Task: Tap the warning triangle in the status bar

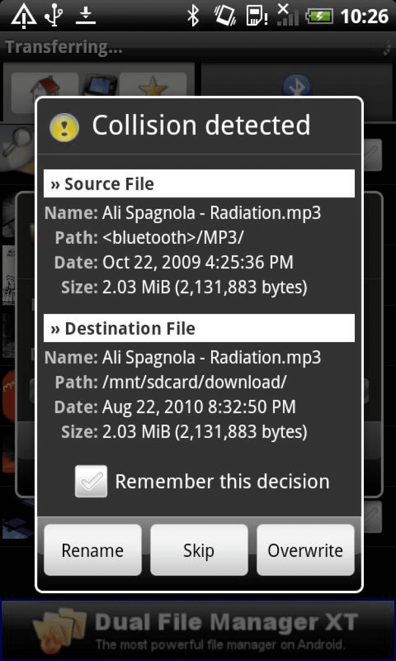Action: pos(23,16)
